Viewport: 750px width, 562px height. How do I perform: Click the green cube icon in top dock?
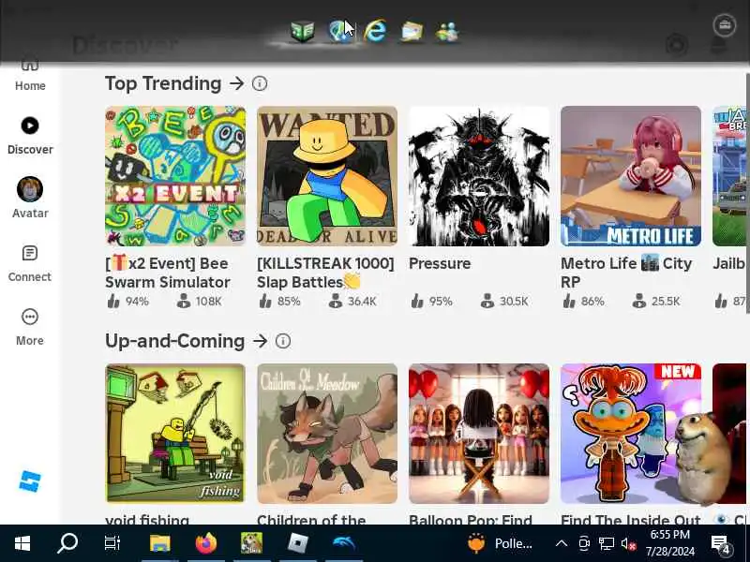[302, 32]
